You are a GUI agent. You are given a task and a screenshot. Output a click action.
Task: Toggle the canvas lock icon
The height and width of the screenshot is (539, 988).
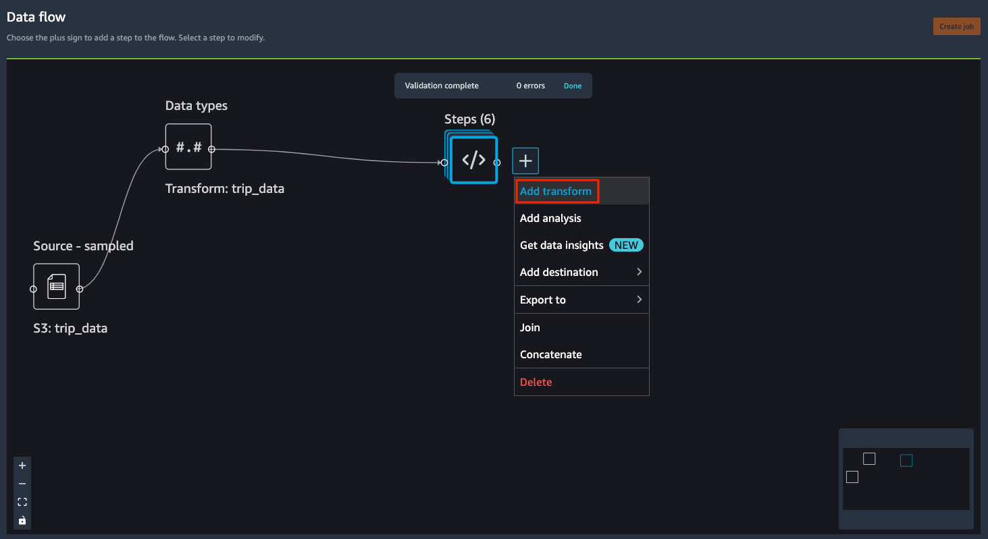[22, 520]
